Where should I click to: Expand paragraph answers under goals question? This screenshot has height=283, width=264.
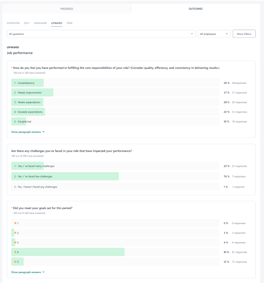[x=28, y=272]
